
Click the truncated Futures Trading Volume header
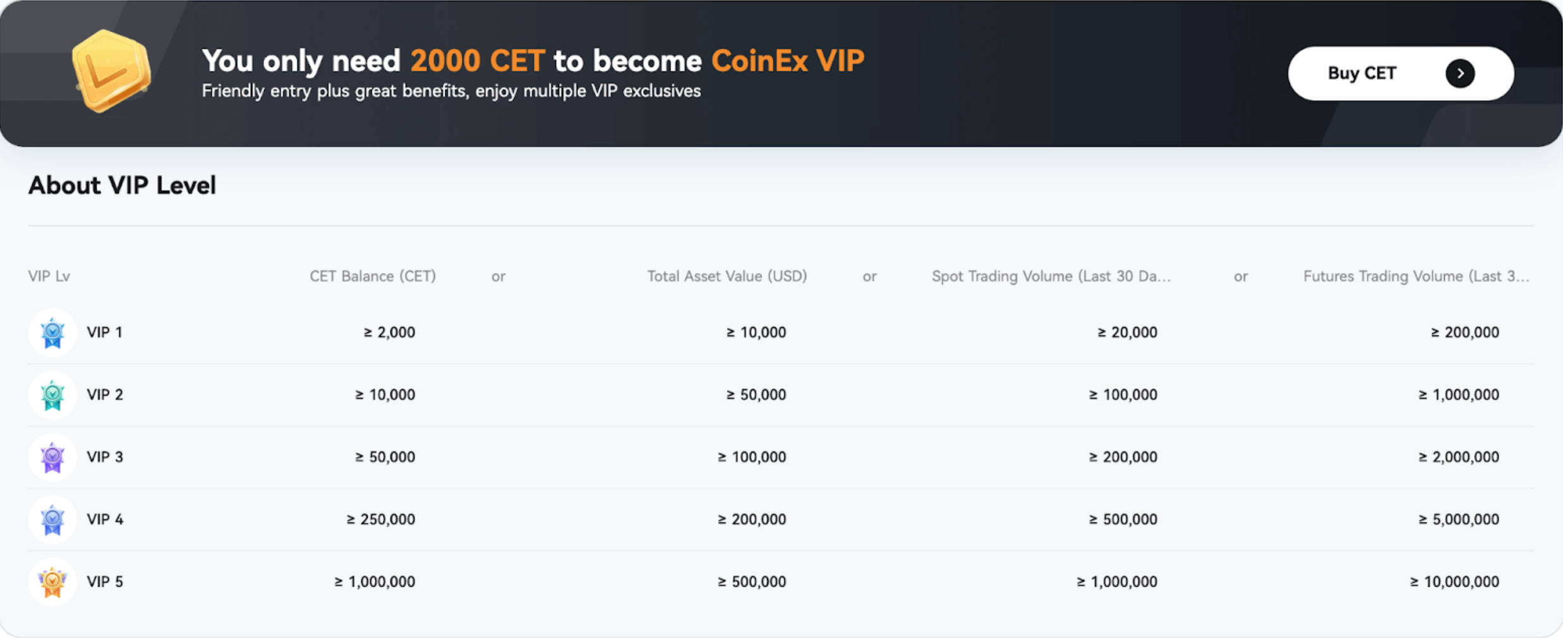click(x=1416, y=276)
